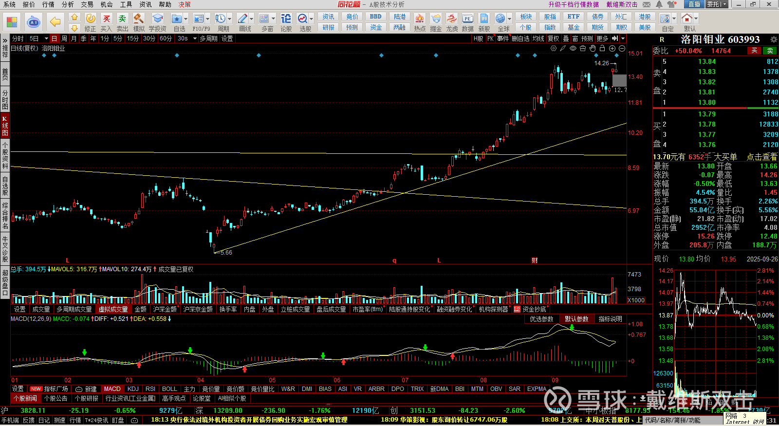Click the chart zoom-in plus icon
779x426 pixels.
[x=612, y=48]
